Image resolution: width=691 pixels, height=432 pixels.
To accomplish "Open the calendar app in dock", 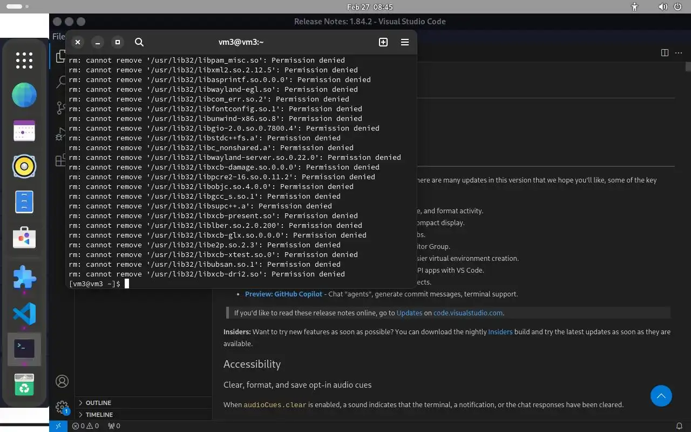I will tap(24, 131).
